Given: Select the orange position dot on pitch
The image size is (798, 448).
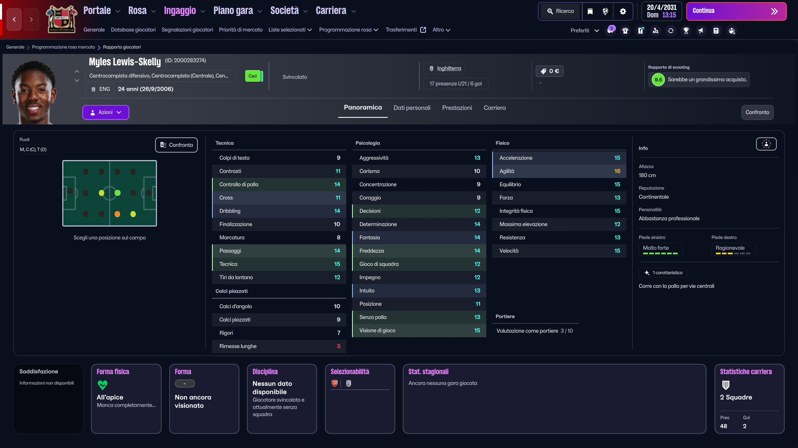Looking at the screenshot, I should tap(117, 214).
